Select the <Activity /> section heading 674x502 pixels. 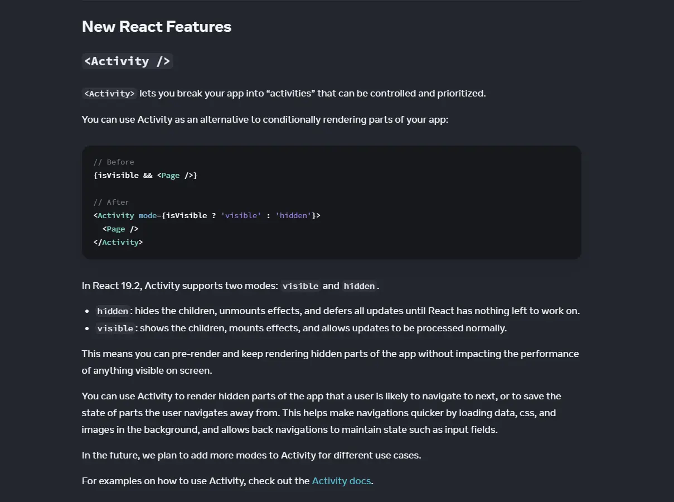click(127, 61)
